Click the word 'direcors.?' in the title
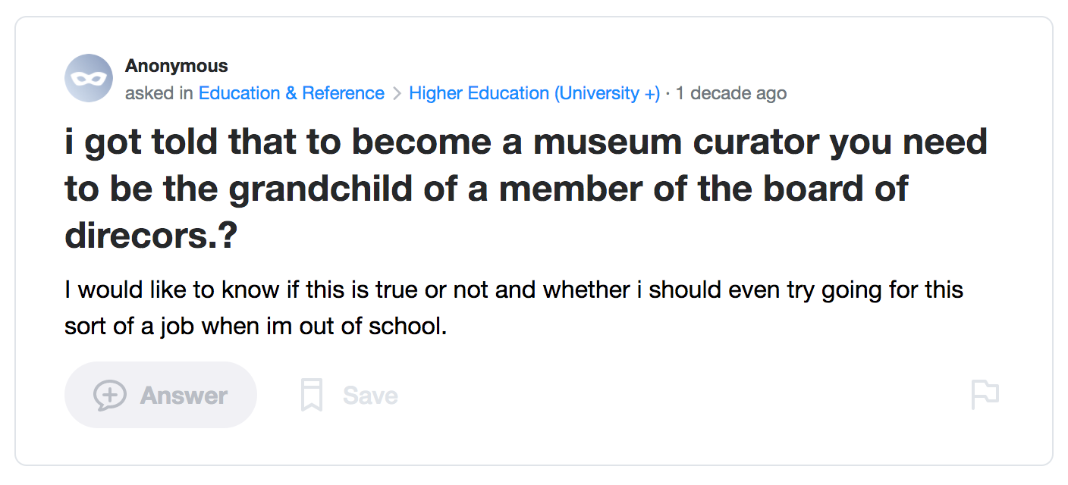Image resolution: width=1068 pixels, height=485 pixels. [x=151, y=236]
